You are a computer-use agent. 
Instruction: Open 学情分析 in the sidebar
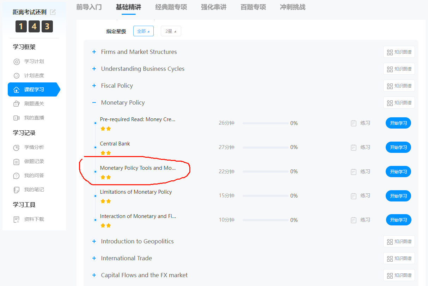(x=33, y=147)
